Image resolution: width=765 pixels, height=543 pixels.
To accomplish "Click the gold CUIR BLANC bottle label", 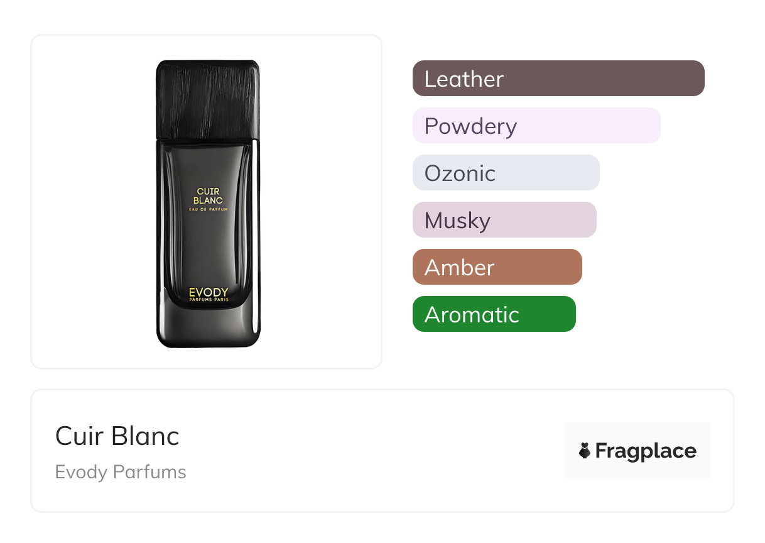I will tap(210, 195).
